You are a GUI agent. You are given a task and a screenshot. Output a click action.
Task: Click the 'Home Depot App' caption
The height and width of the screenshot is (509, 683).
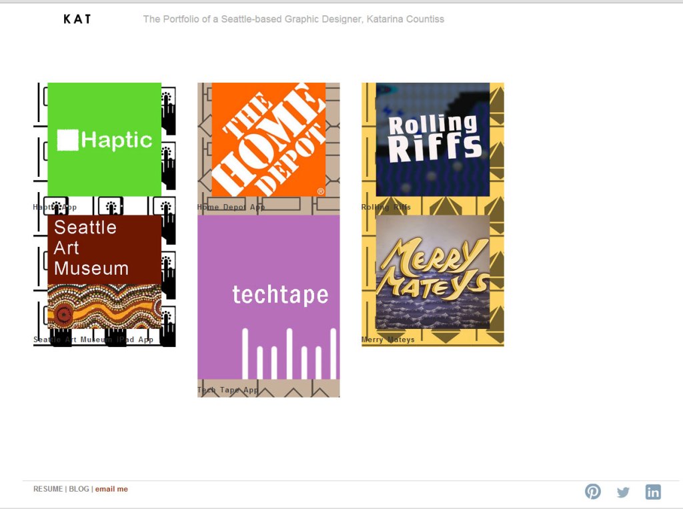(x=231, y=207)
